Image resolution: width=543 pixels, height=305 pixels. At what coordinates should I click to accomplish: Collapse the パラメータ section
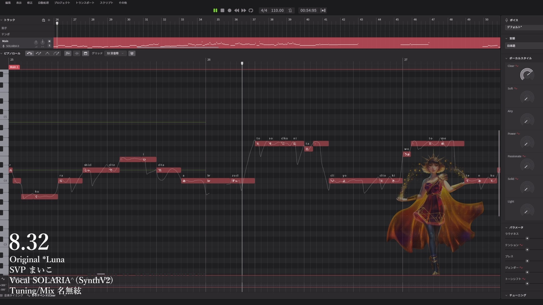[x=506, y=228]
